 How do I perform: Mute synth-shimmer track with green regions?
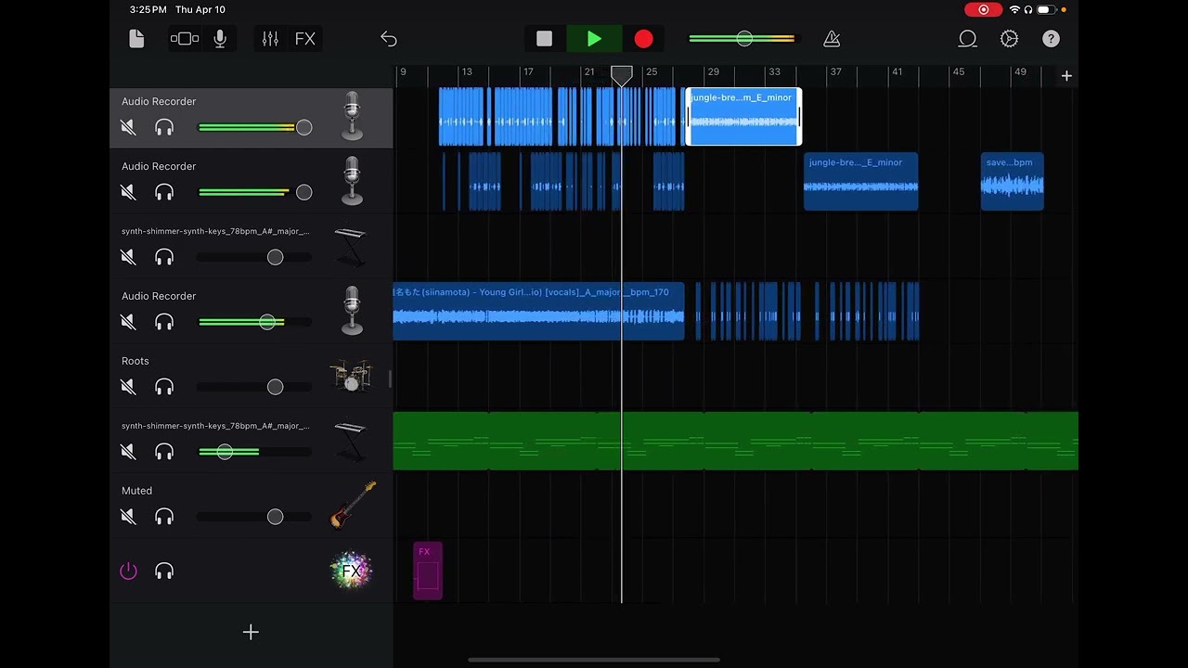128,452
